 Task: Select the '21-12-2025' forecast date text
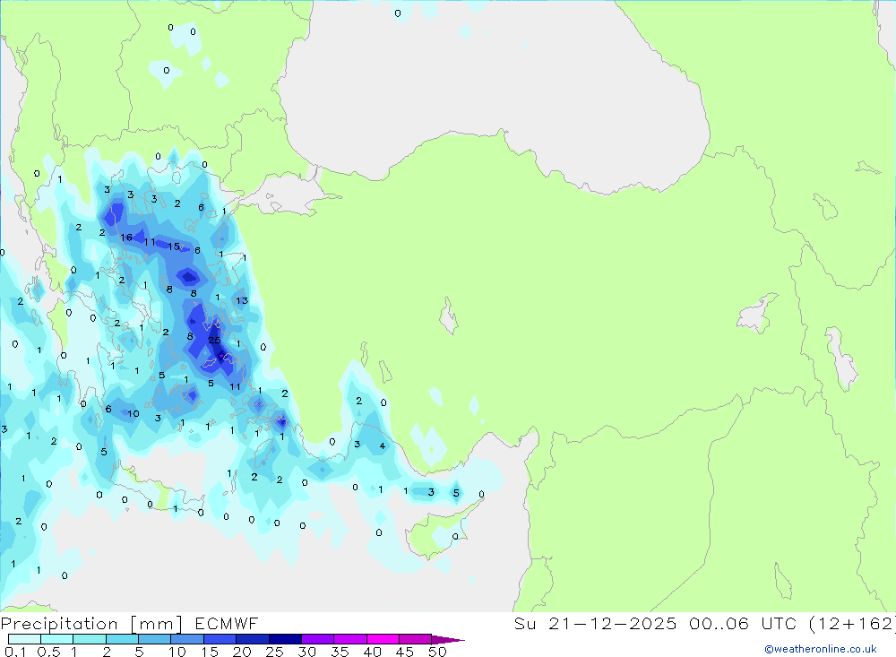[613, 623]
